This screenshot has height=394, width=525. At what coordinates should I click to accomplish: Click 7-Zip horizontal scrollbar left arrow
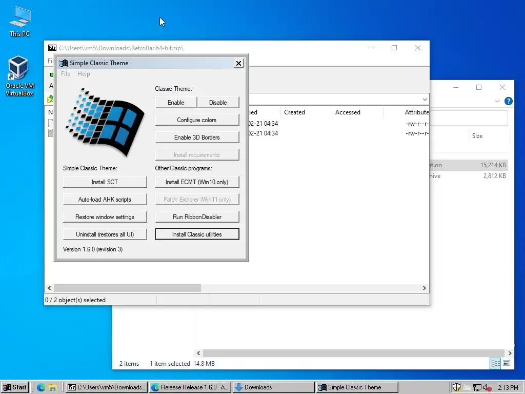tap(50, 288)
